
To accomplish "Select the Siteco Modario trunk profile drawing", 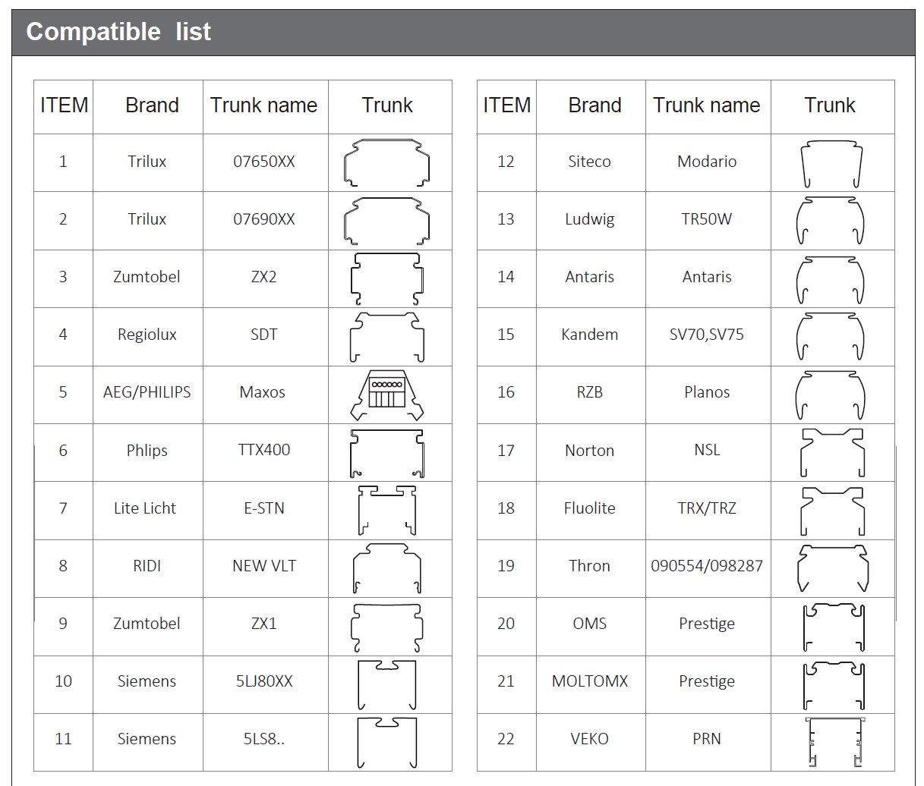I will click(x=831, y=163).
